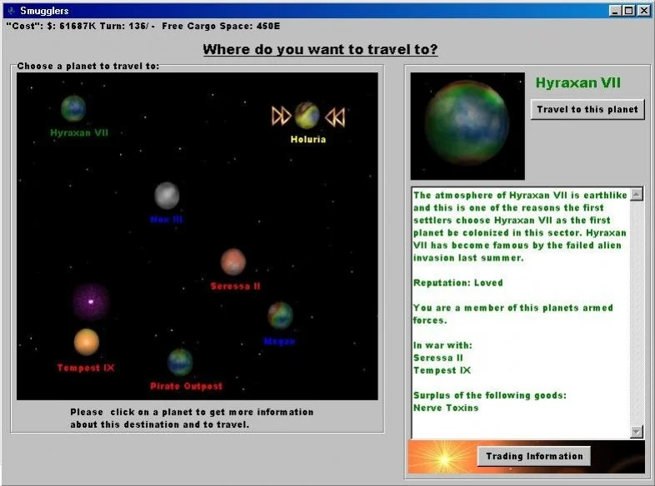
Task: Click the 'Nox III' label on the map
Action: pos(167,220)
